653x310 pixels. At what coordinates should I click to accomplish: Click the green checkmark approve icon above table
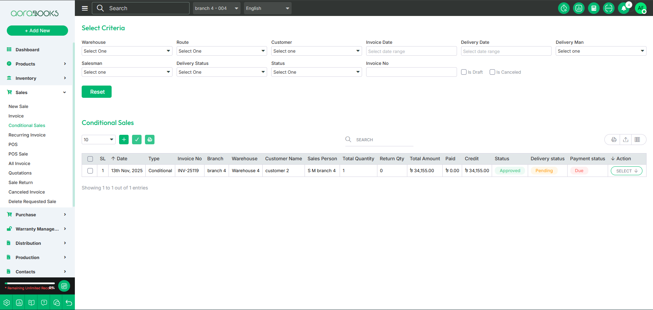[x=137, y=140]
